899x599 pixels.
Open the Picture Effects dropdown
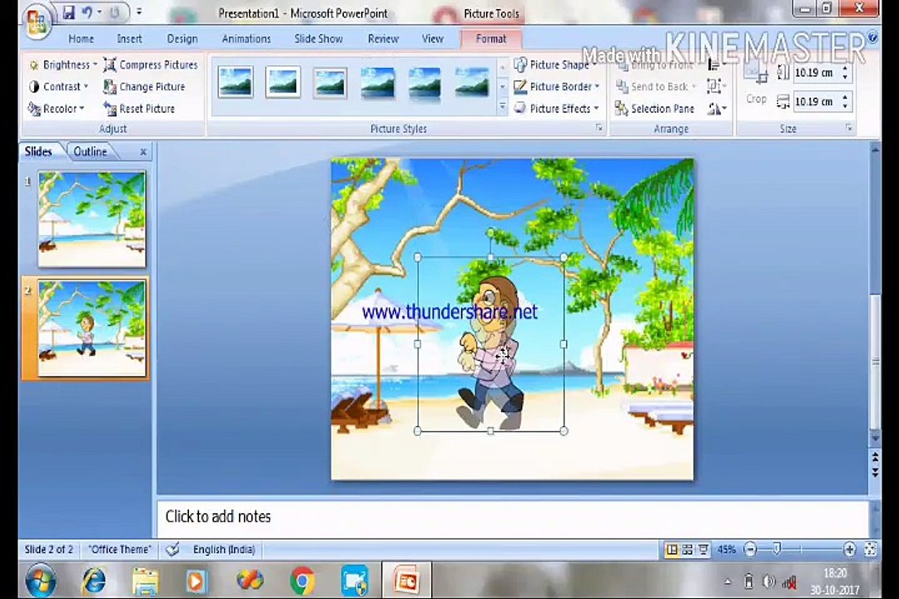(556, 108)
